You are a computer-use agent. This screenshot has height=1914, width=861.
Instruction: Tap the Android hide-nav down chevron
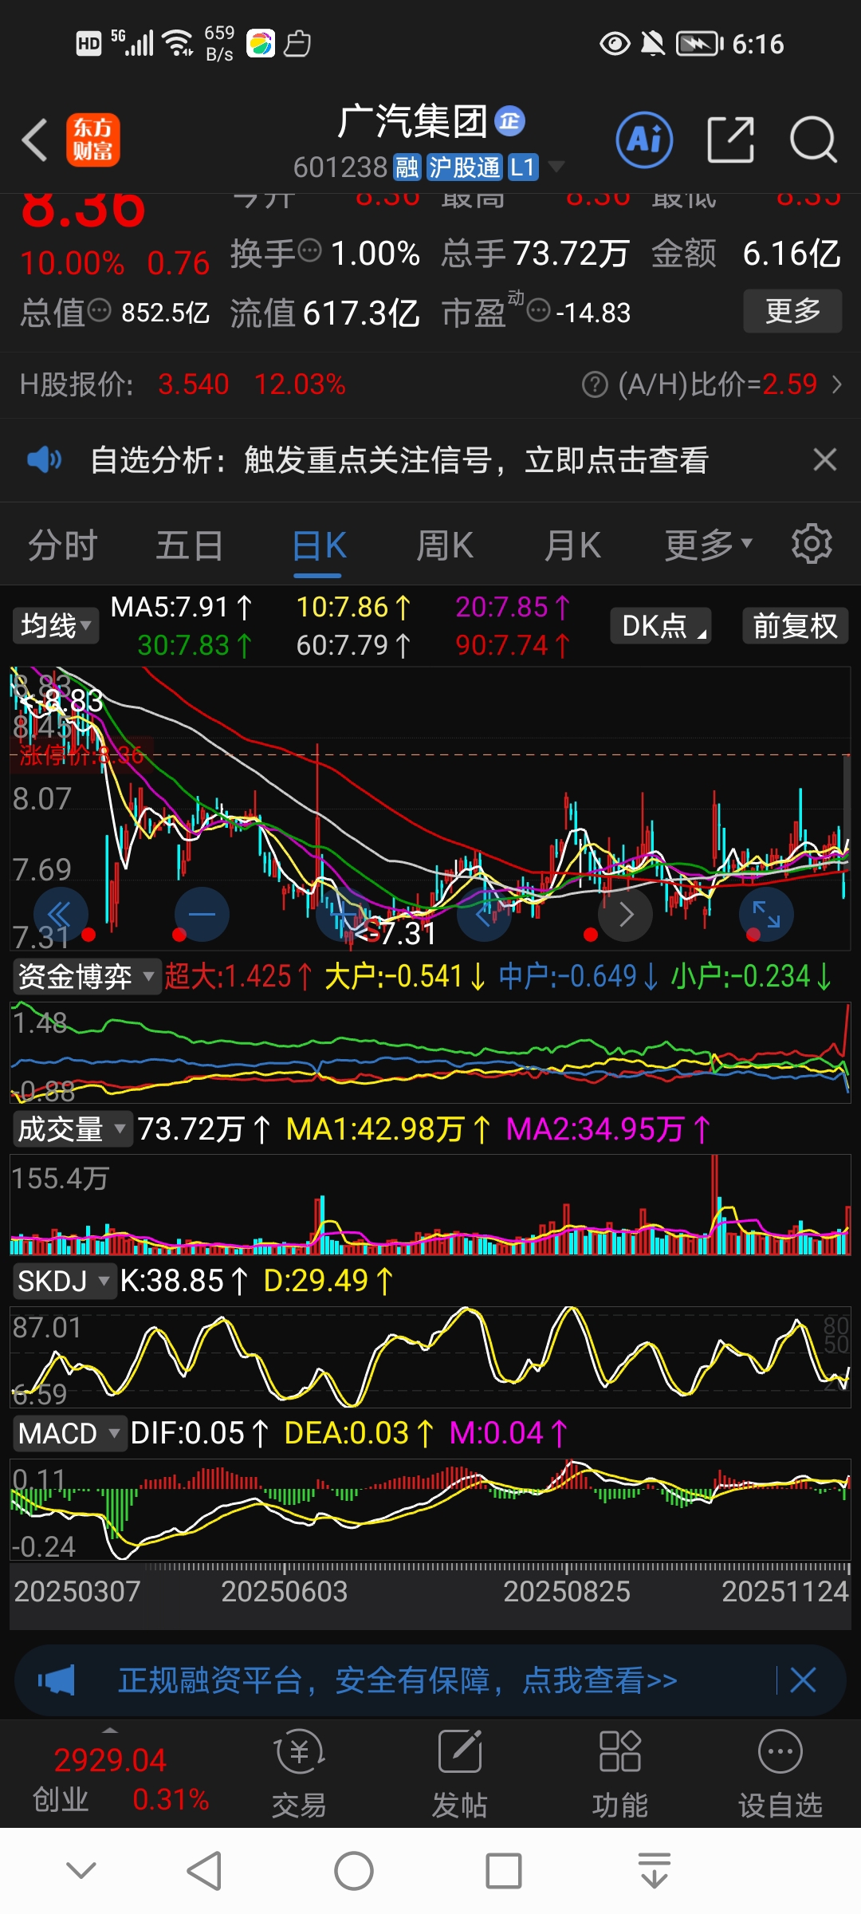point(81,1870)
